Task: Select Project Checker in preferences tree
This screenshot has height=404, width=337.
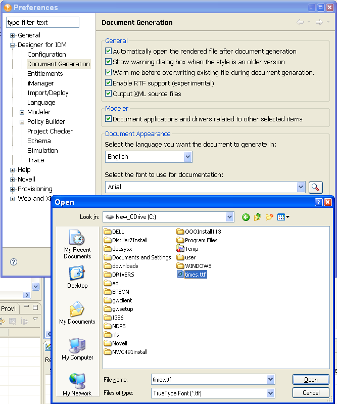Action: tap(50, 131)
